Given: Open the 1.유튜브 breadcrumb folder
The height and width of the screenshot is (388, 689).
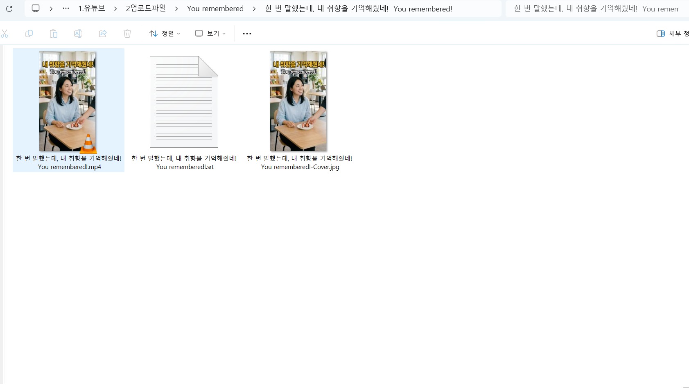Looking at the screenshot, I should (x=92, y=9).
